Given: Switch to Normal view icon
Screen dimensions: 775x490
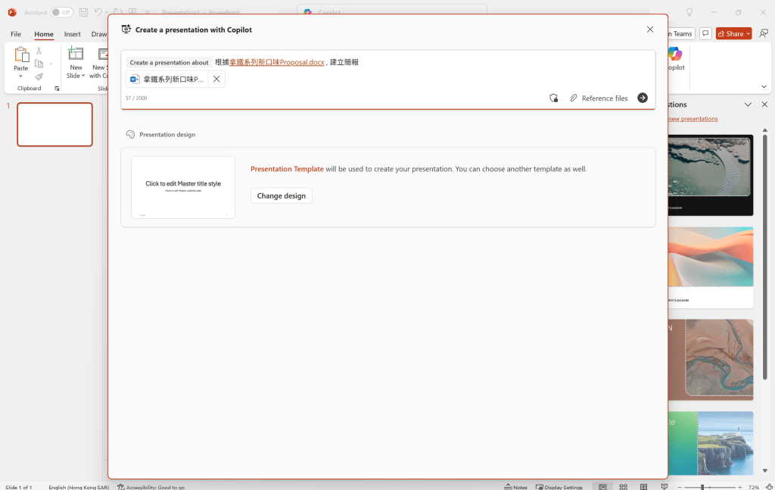Looking at the screenshot, I should pyautogui.click(x=602, y=487).
